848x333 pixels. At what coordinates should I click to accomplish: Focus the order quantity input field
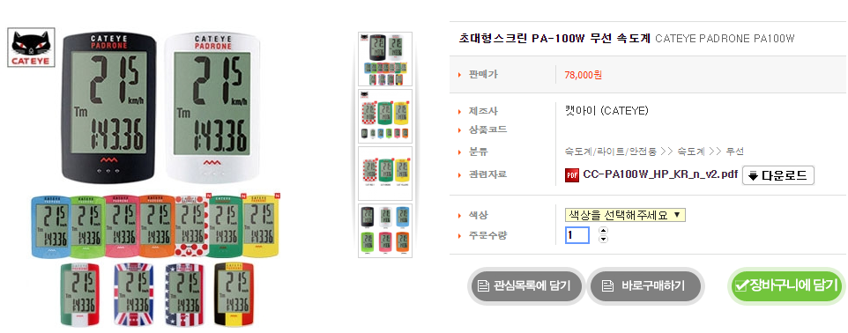click(x=577, y=235)
